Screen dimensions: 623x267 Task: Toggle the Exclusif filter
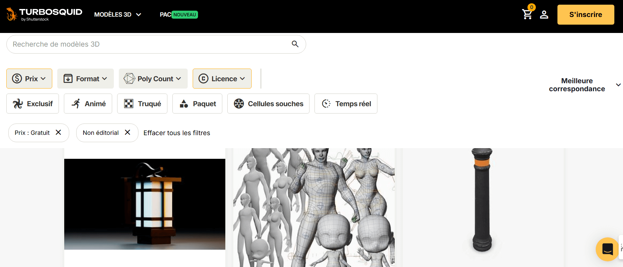click(33, 104)
